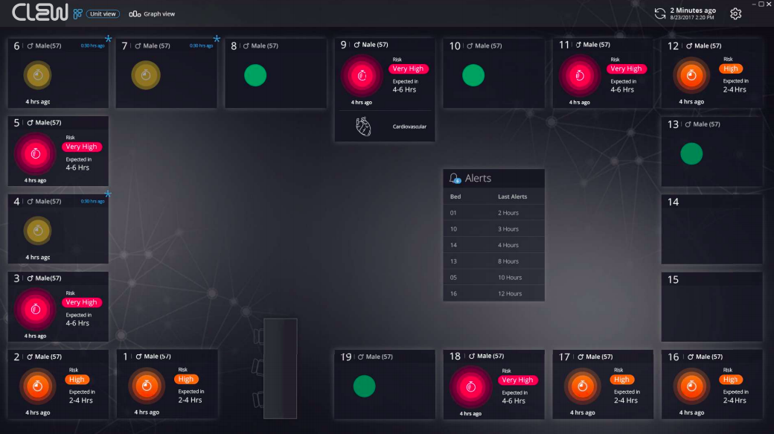Select bed 01 row in Alerts list
774x434 pixels.
(493, 213)
